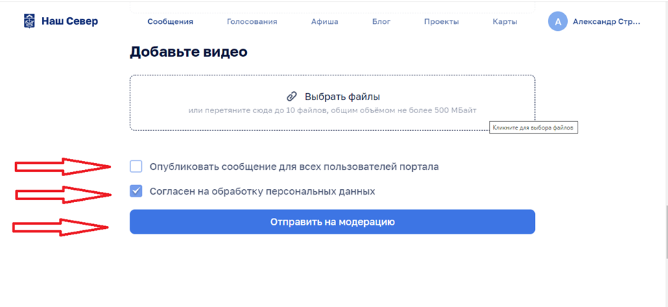The width and height of the screenshot is (668, 307).
Task: Navigate to Проекты
Action: click(x=441, y=21)
